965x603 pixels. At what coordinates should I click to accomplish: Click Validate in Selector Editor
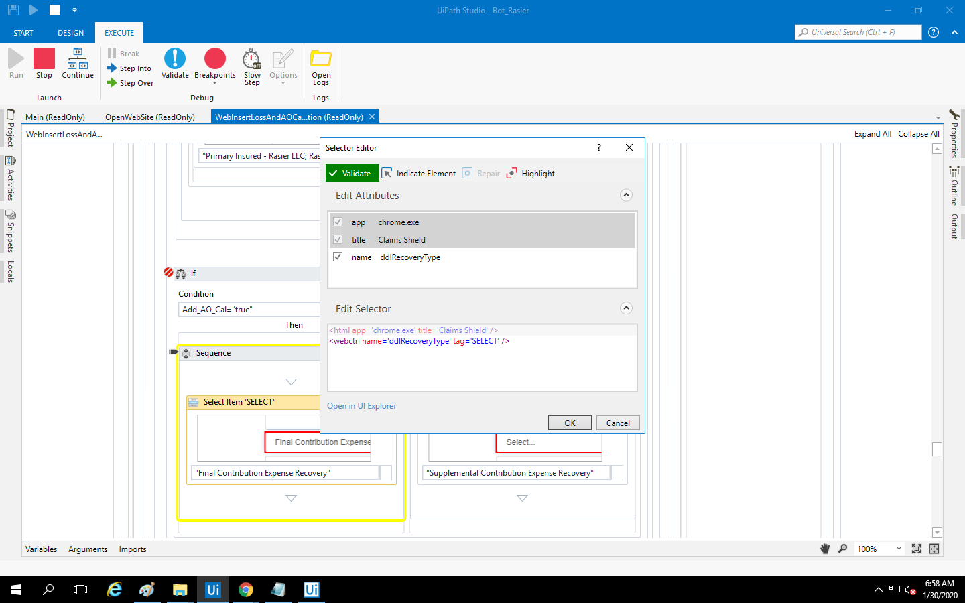352,173
